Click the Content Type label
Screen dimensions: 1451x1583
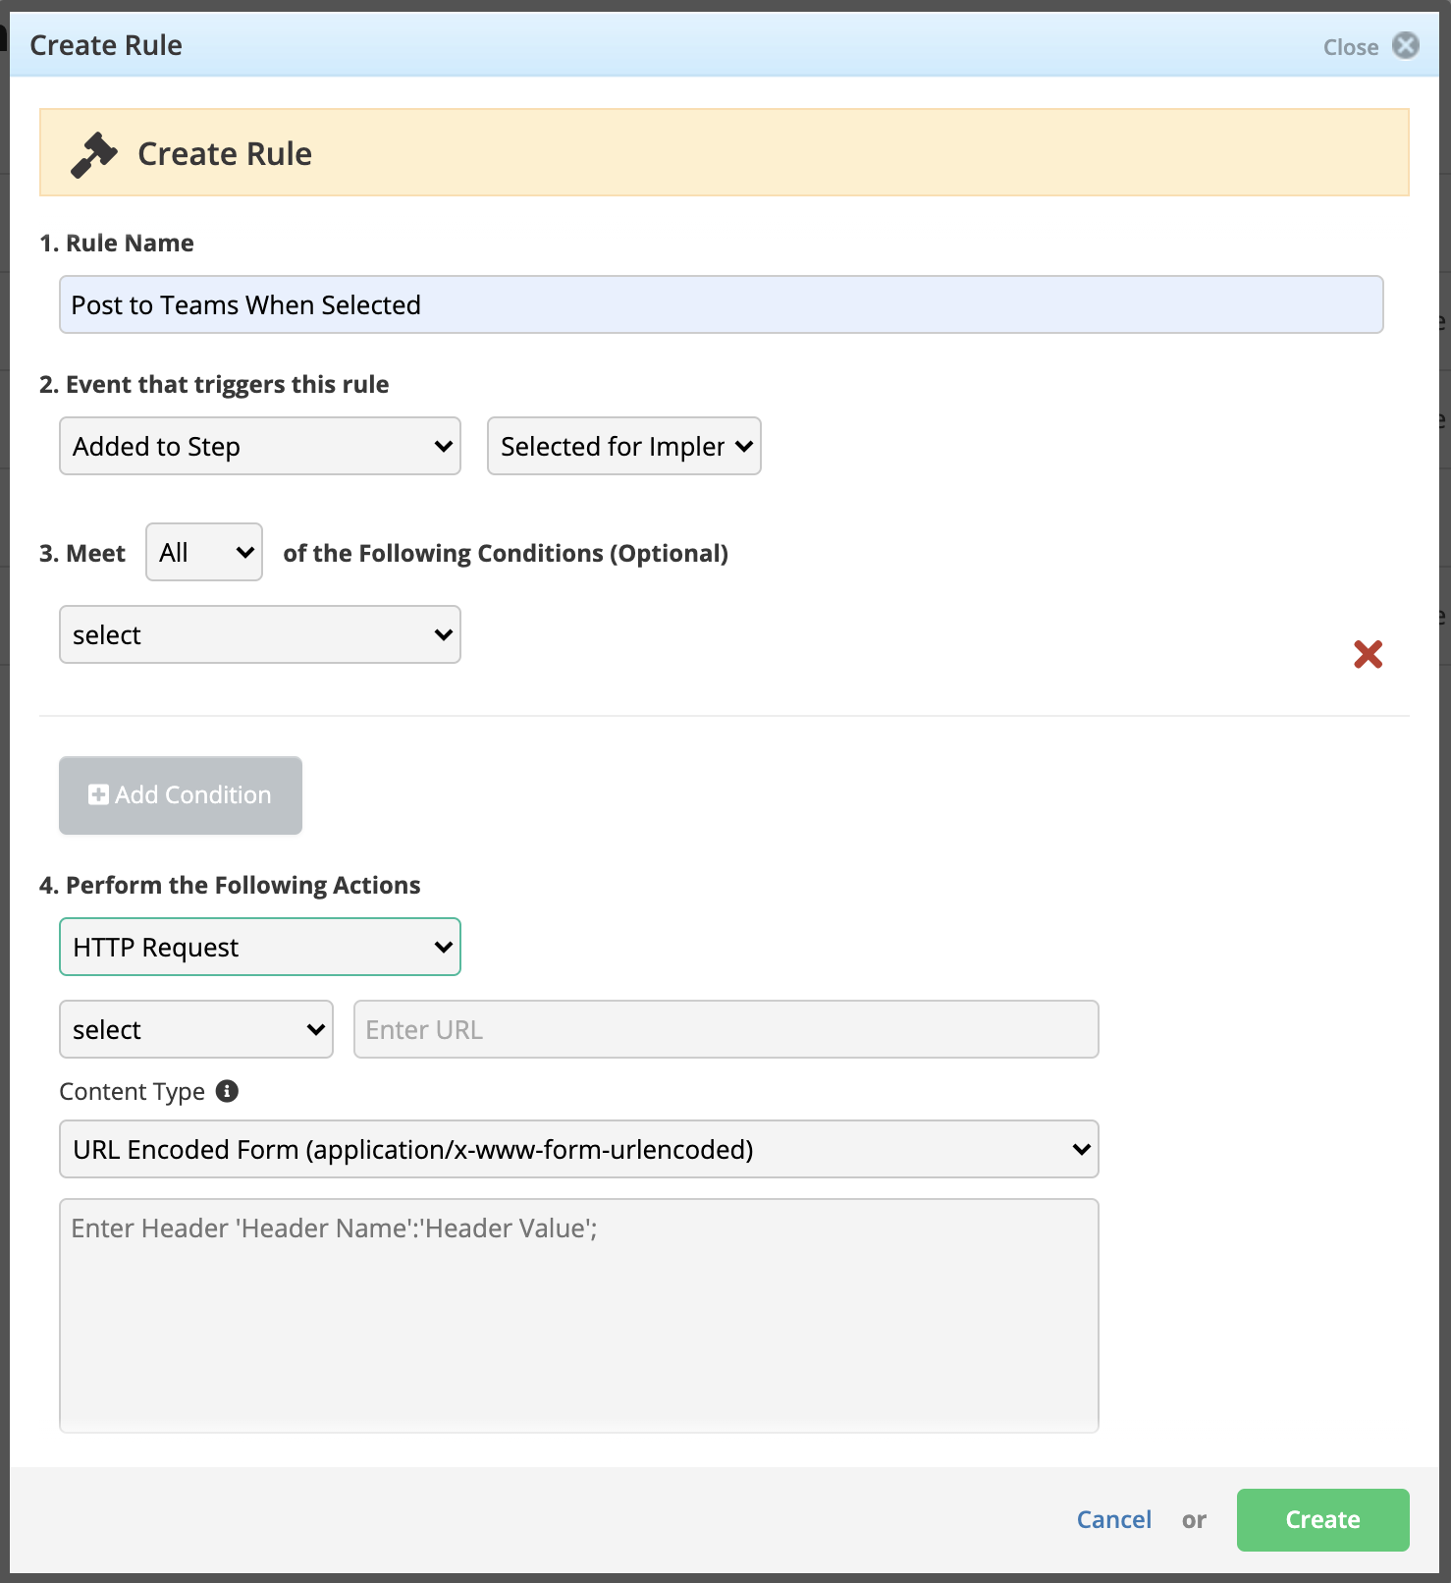tap(133, 1092)
